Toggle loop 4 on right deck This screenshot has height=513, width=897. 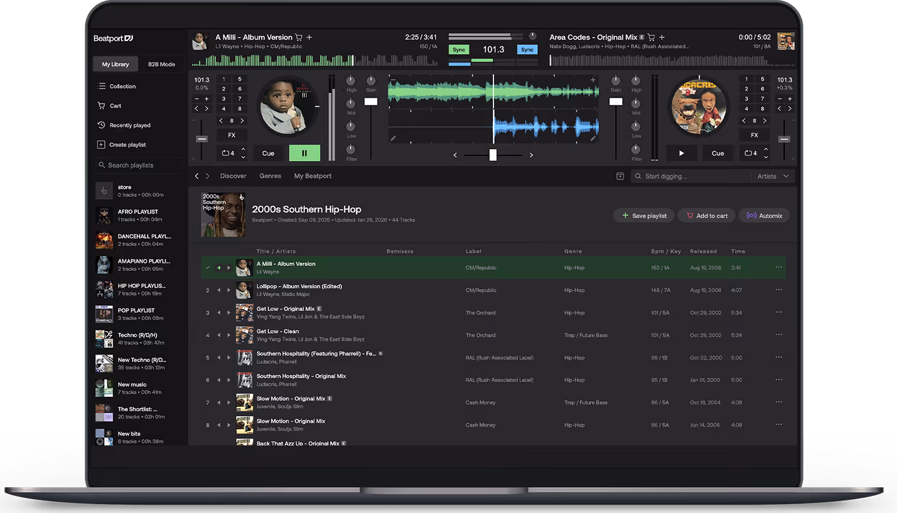click(750, 153)
